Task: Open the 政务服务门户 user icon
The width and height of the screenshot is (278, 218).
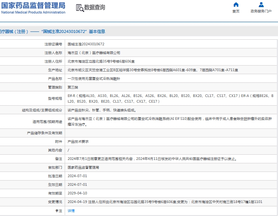Action: 261,4
